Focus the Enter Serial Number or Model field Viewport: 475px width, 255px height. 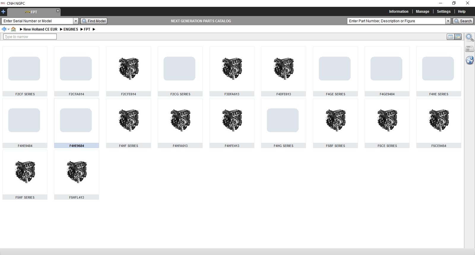tap(38, 21)
